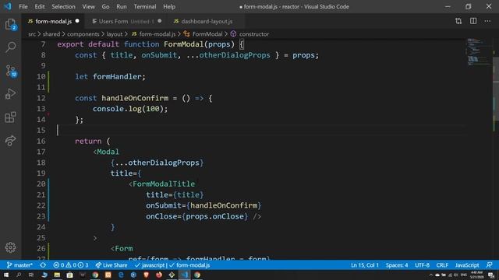Click the unsaved dot on form-modal.js tab

77,21
